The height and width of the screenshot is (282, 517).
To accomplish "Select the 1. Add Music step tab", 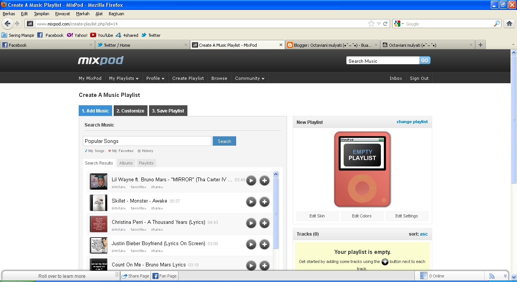I will (x=95, y=111).
